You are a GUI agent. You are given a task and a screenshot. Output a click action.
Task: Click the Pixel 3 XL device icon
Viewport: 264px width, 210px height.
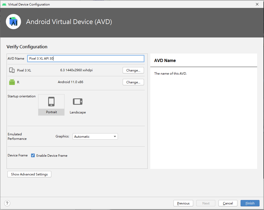click(x=12, y=70)
